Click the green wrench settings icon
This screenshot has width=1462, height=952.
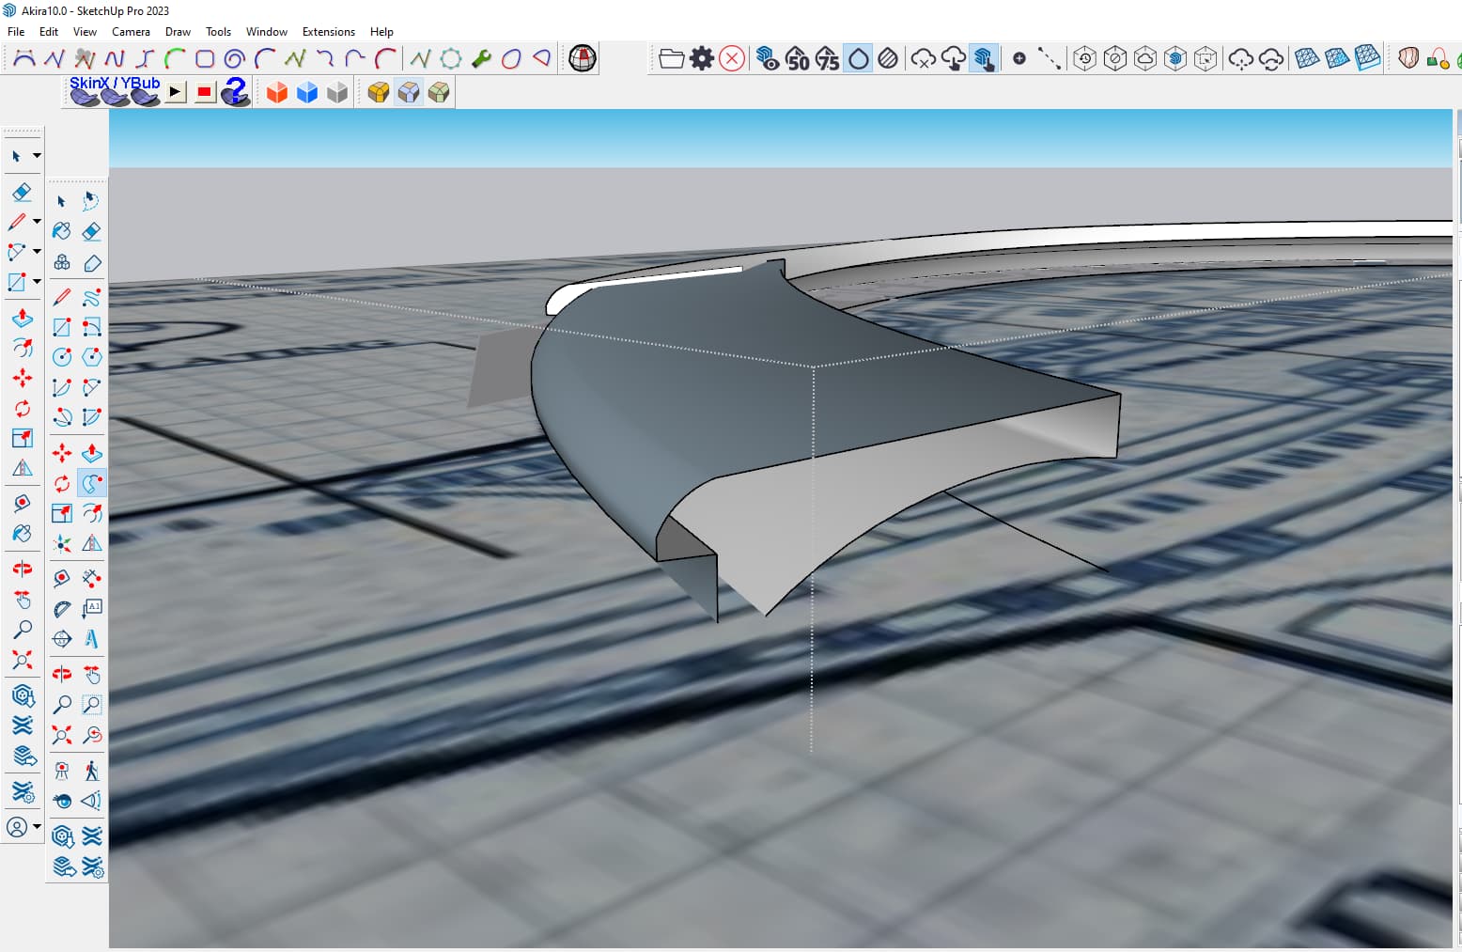(482, 58)
